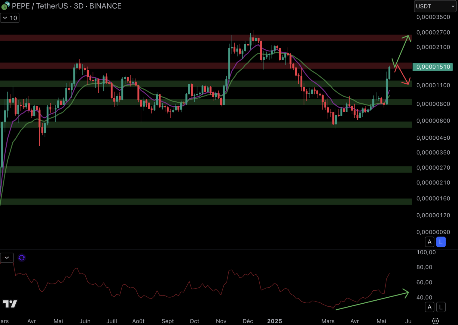The height and width of the screenshot is (325, 458).
Task: Open the TradingView logo link
Action: tap(10, 304)
